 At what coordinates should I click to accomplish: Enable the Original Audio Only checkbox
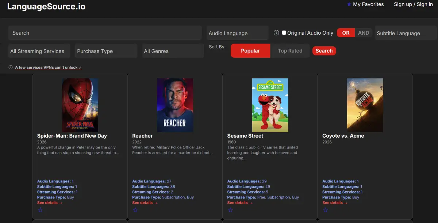pyautogui.click(x=284, y=33)
